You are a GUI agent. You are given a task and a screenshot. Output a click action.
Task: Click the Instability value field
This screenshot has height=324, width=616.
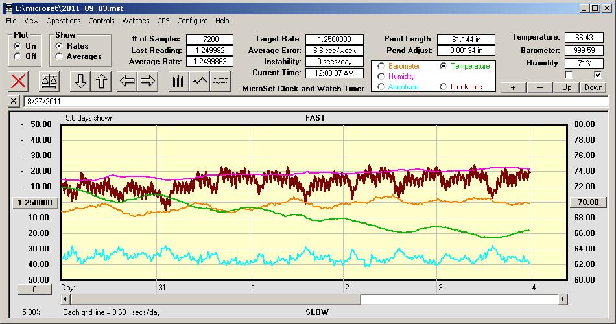tap(335, 62)
